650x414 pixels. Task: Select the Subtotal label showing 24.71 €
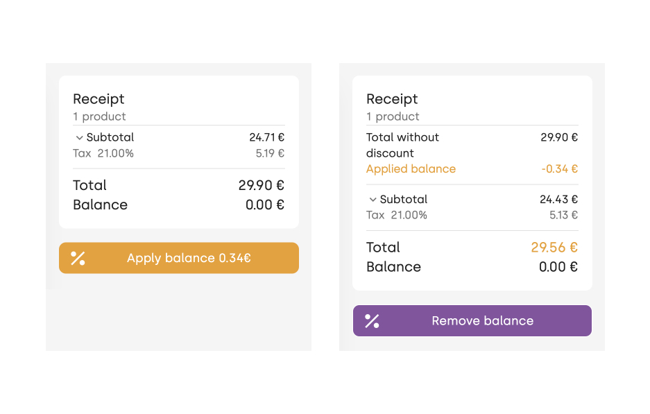[x=110, y=137]
